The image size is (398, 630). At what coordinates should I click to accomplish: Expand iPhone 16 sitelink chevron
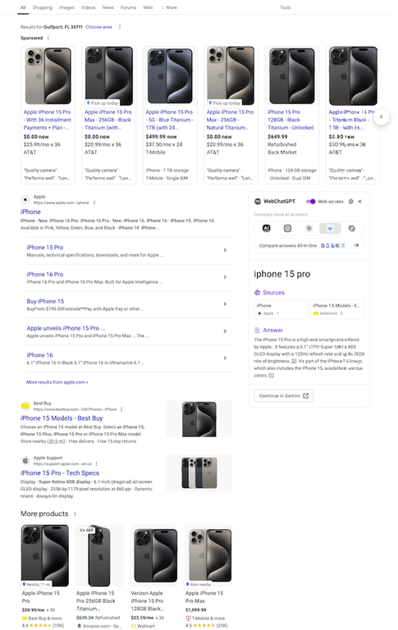click(225, 358)
